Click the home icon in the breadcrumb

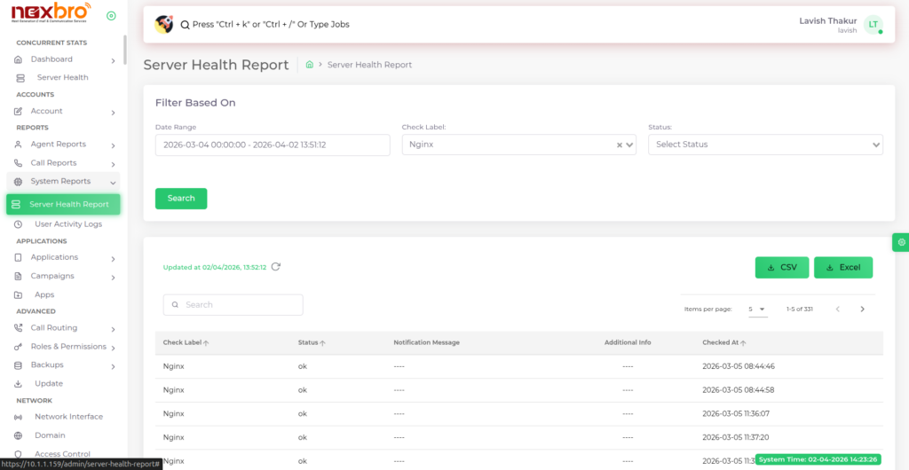[310, 65]
